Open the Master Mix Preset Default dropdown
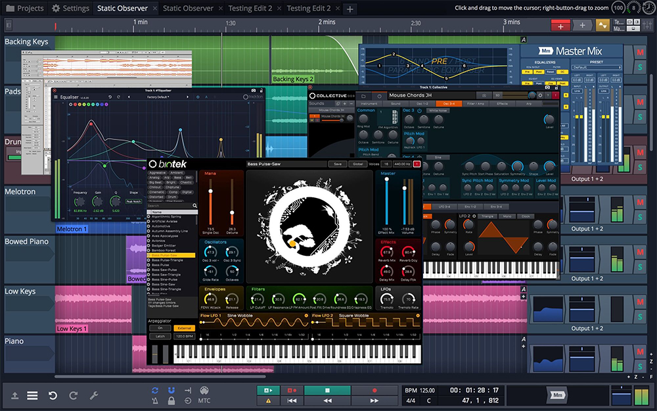 click(x=597, y=67)
